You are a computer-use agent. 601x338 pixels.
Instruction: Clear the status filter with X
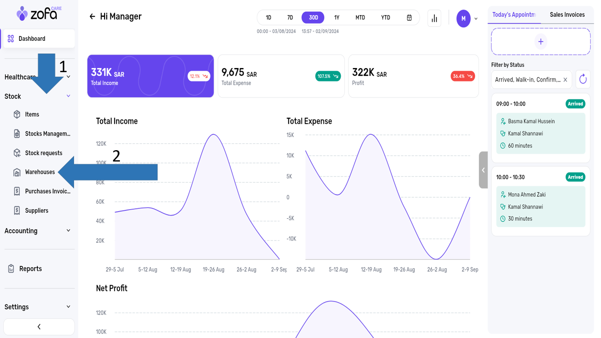coord(565,80)
